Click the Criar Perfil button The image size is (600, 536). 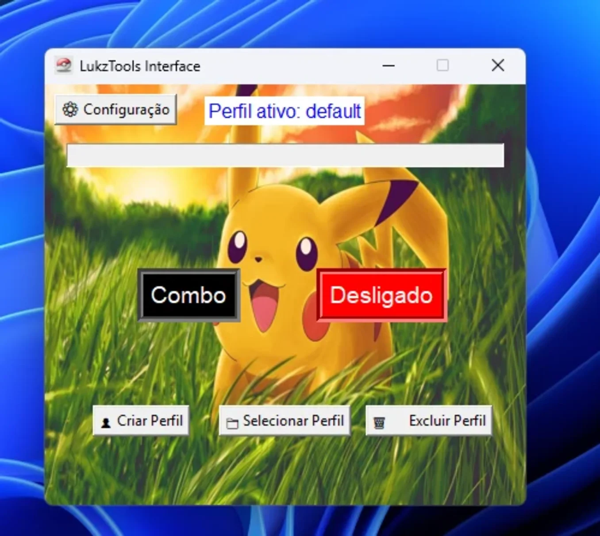click(x=141, y=421)
